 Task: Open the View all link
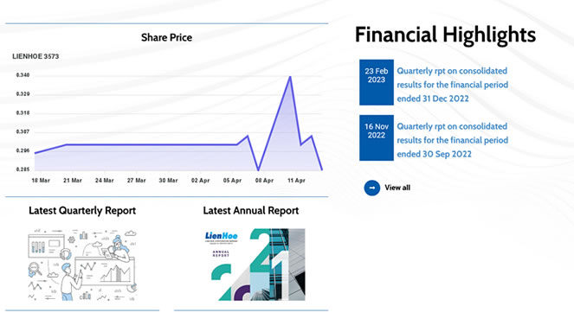[397, 188]
